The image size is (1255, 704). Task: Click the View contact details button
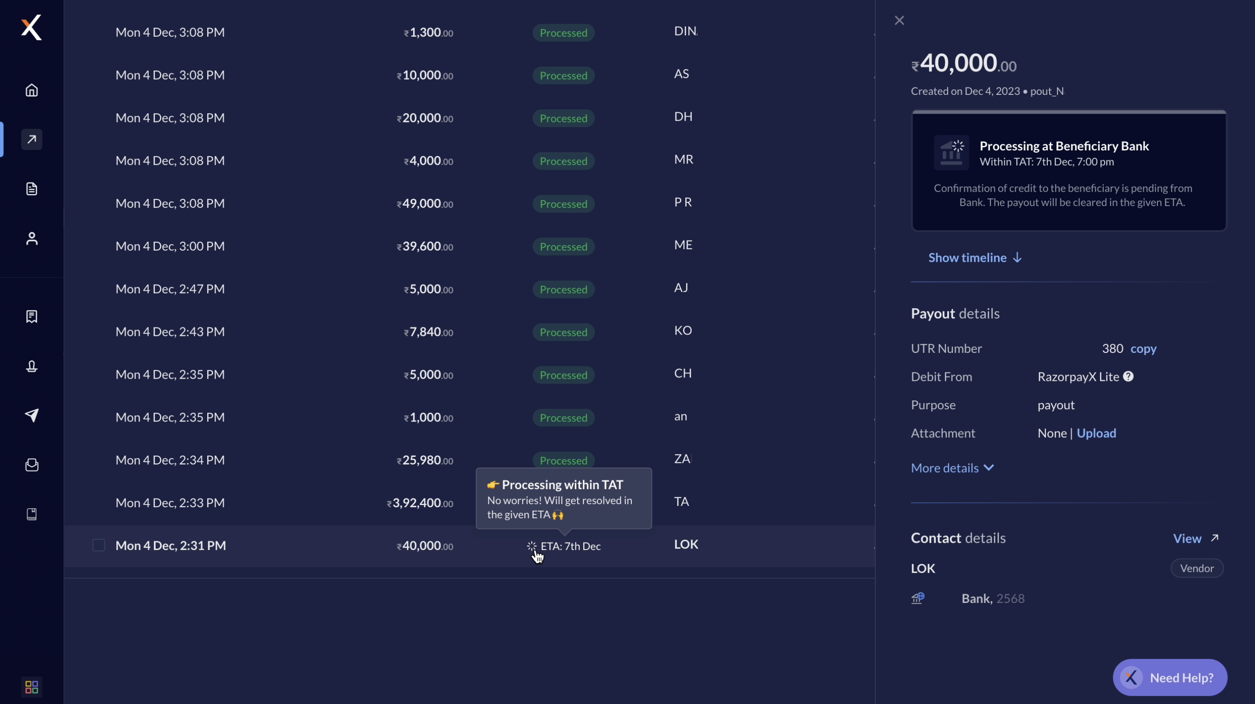coord(1196,538)
